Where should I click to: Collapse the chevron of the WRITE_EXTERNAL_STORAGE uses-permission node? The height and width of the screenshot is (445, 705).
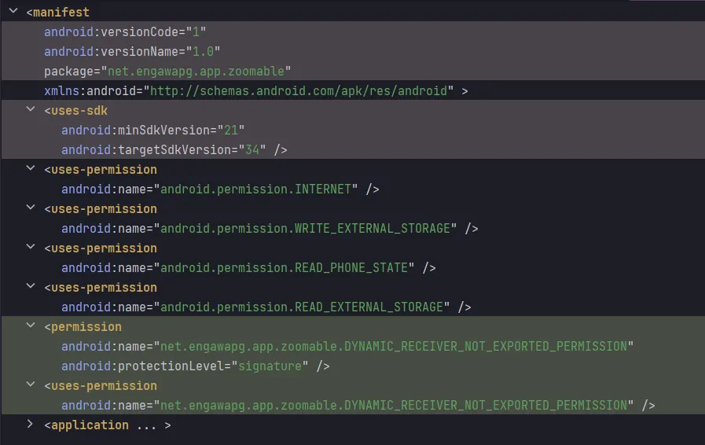coord(31,209)
